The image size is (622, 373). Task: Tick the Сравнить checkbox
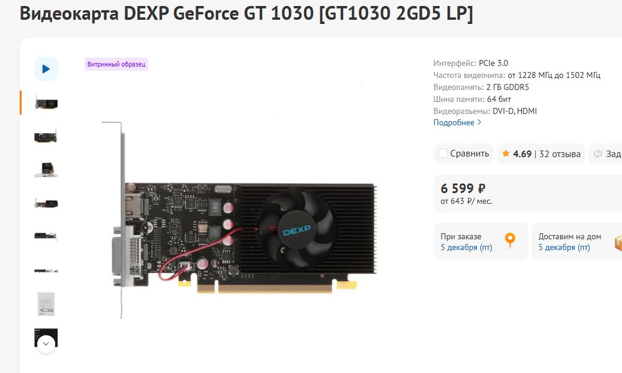(443, 154)
